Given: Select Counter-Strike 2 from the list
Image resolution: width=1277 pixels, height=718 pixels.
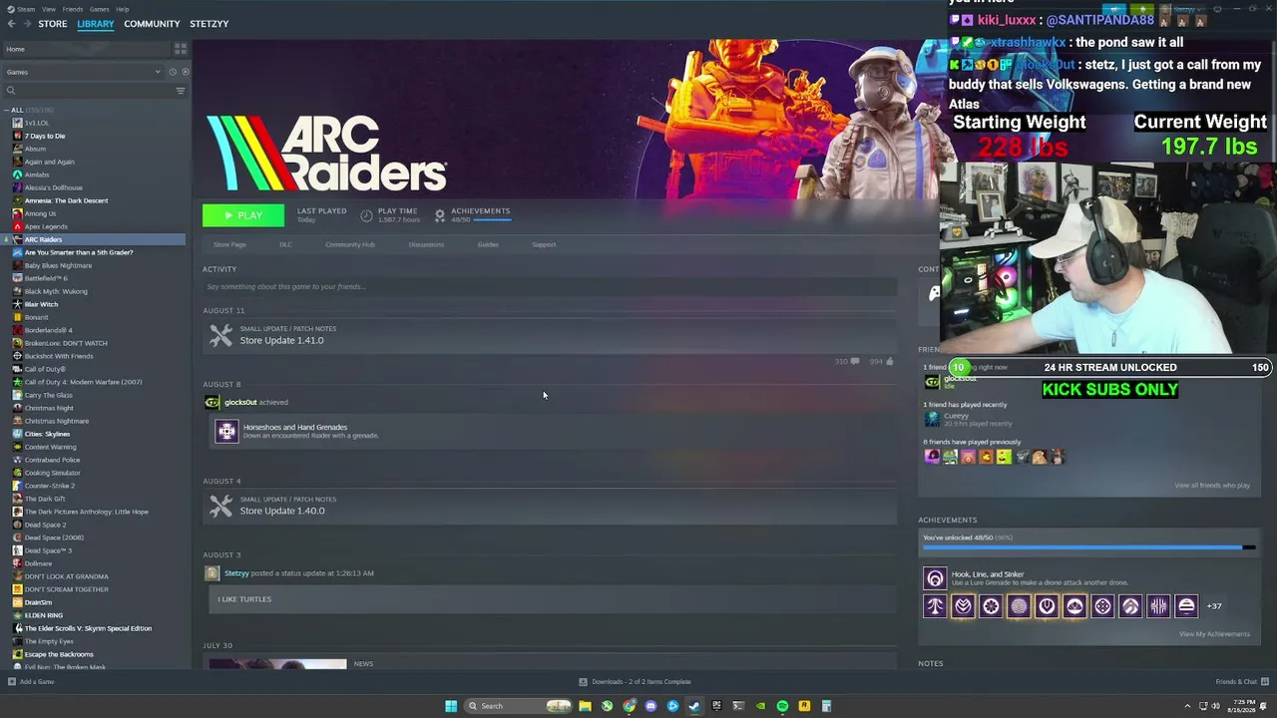Looking at the screenshot, I should [50, 486].
